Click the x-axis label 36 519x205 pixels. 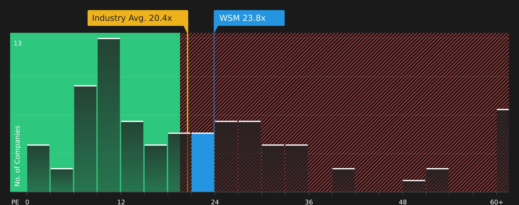pos(309,202)
